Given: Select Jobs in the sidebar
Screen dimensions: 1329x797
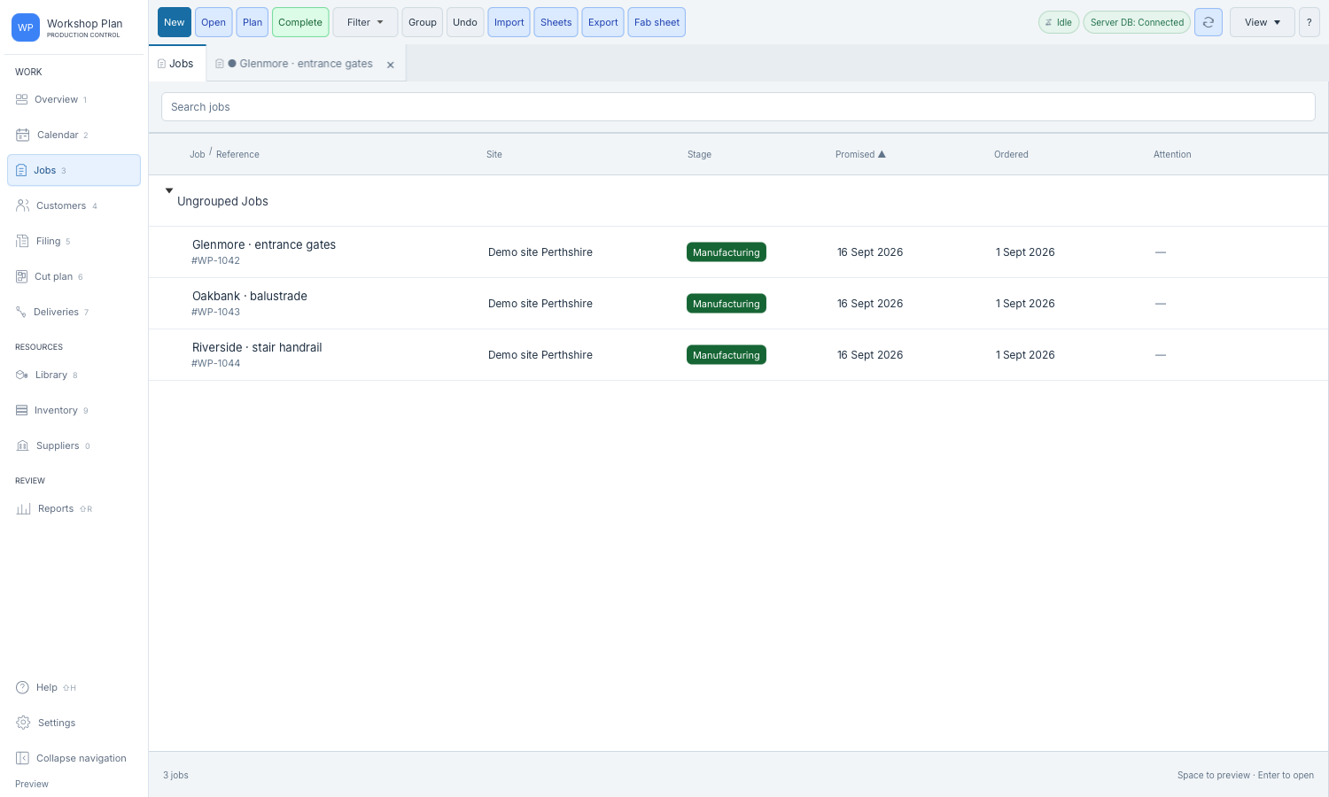Looking at the screenshot, I should [x=74, y=170].
